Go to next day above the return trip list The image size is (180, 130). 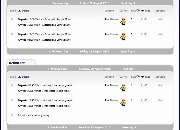pos(129,69)
